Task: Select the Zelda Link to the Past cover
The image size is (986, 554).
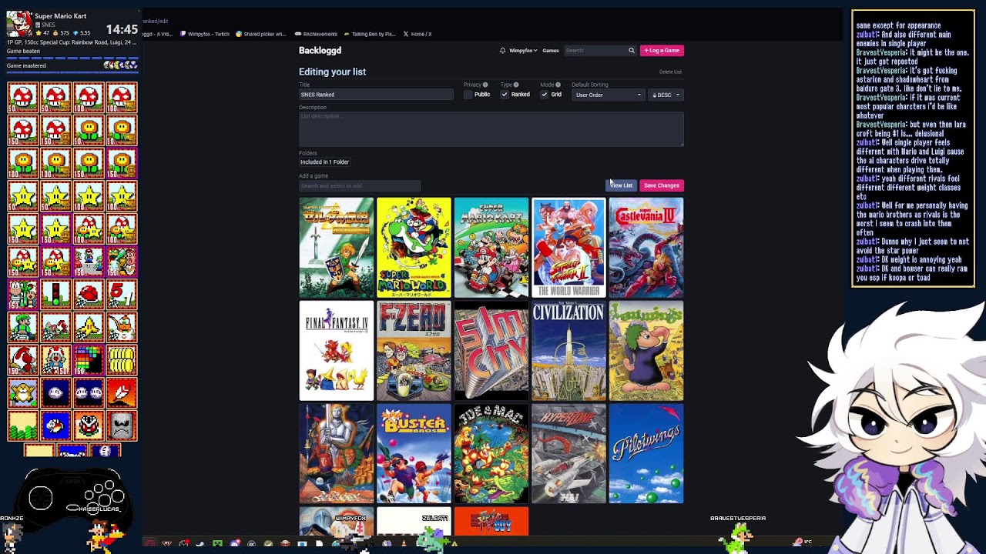Action: [x=337, y=248]
